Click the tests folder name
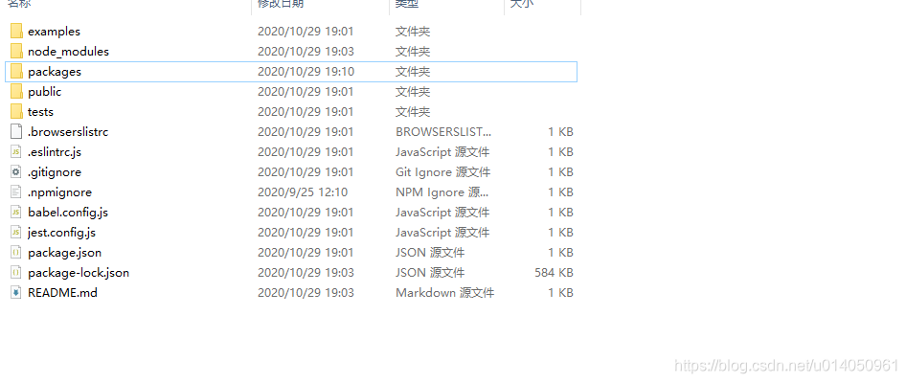Image resolution: width=906 pixels, height=383 pixels. click(40, 111)
